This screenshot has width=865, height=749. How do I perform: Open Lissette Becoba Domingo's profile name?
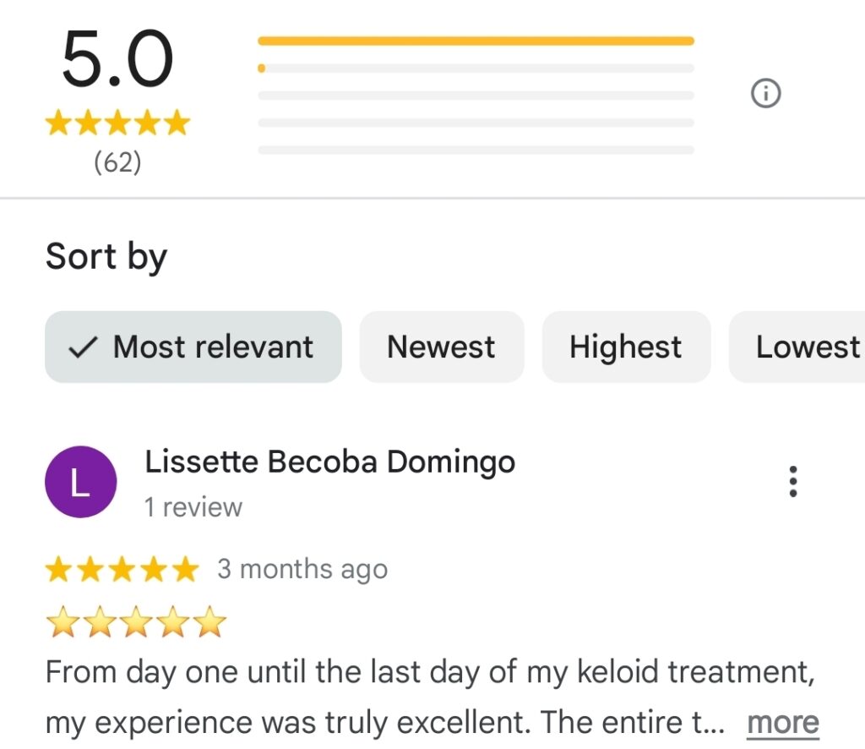329,462
